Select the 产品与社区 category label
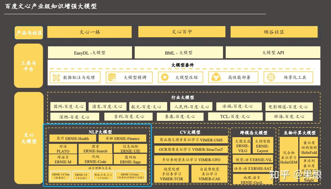This screenshot has height=189, width=331. [x=29, y=33]
